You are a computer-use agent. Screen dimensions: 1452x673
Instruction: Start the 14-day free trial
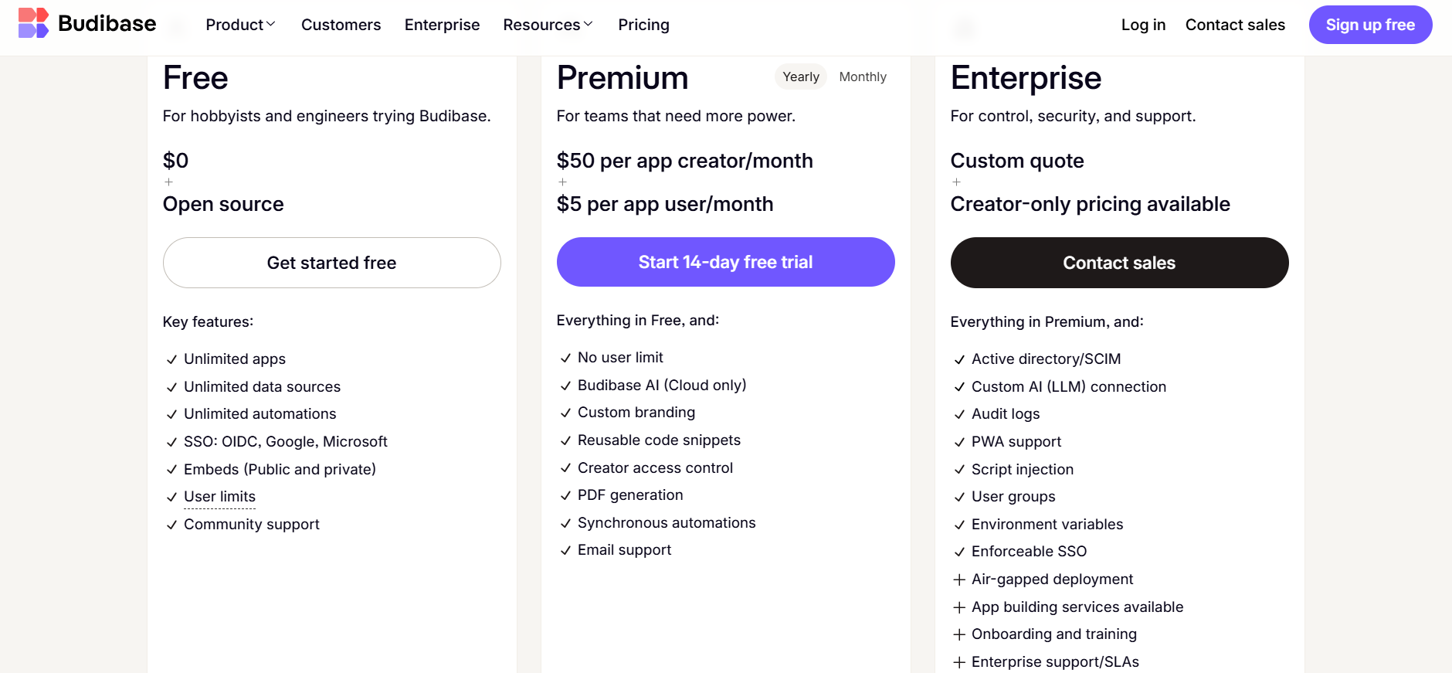(x=725, y=262)
